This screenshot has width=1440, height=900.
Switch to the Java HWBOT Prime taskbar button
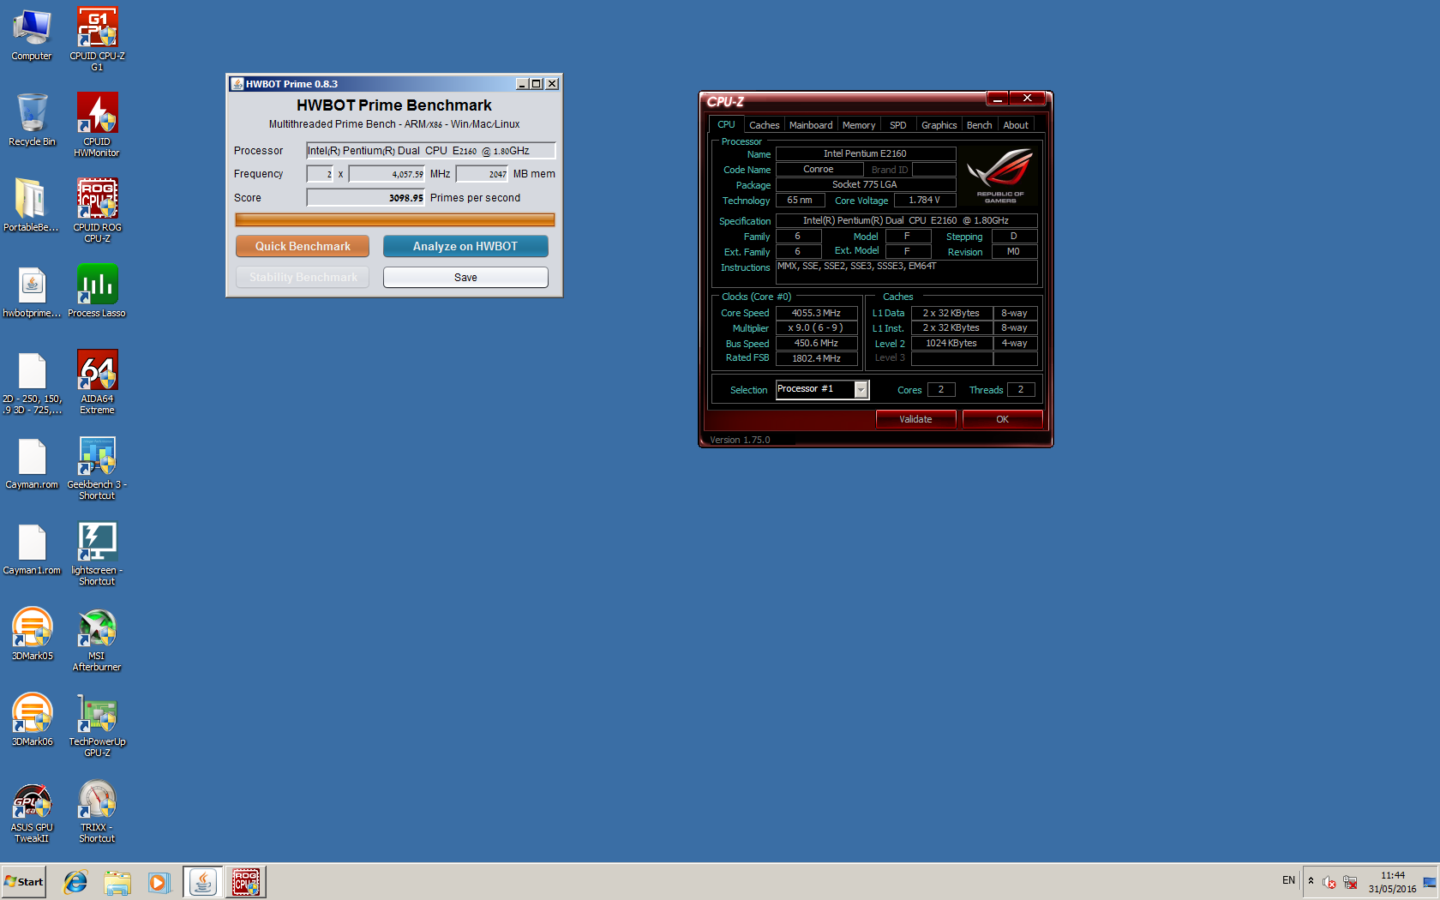click(203, 882)
